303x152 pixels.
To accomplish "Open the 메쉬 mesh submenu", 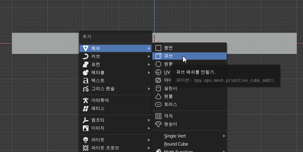I will [x=116, y=48].
